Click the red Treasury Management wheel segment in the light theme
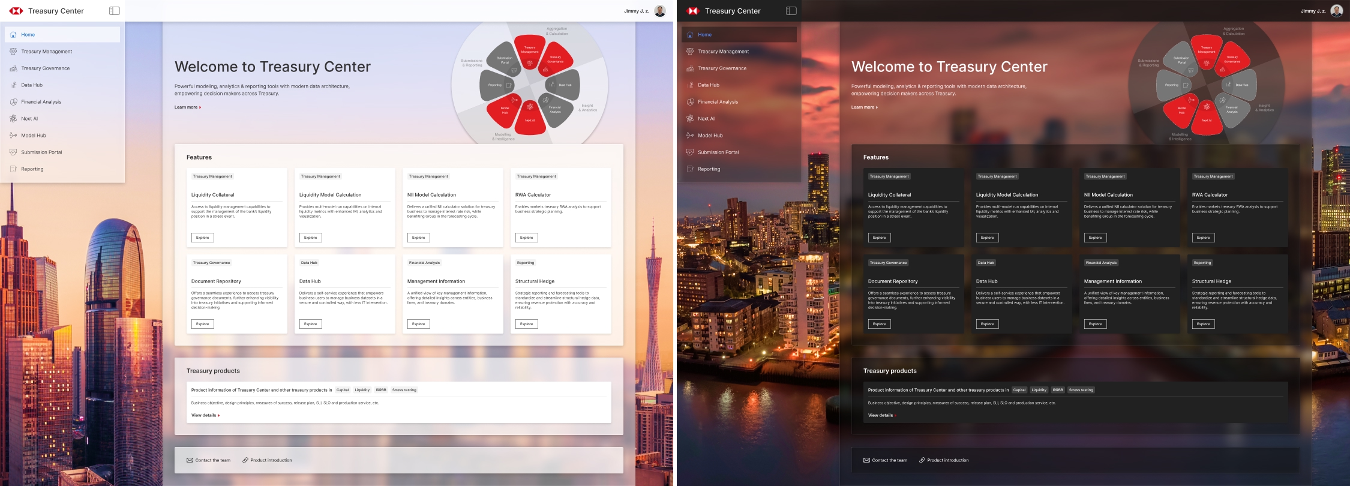 pyautogui.click(x=529, y=50)
